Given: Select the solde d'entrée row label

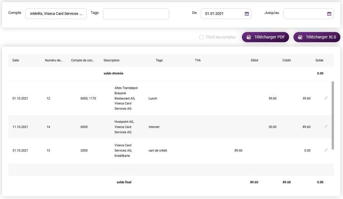Looking at the screenshot, I should coord(114,73).
